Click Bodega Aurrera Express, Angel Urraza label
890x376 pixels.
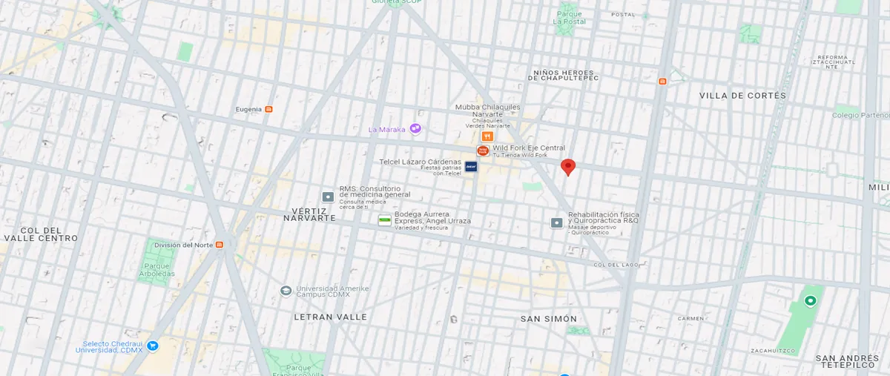pyautogui.click(x=432, y=217)
